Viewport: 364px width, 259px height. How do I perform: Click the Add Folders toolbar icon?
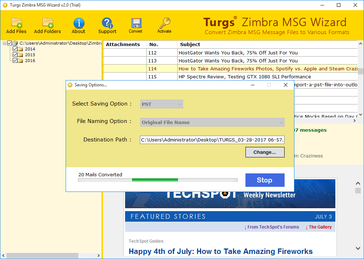[47, 23]
